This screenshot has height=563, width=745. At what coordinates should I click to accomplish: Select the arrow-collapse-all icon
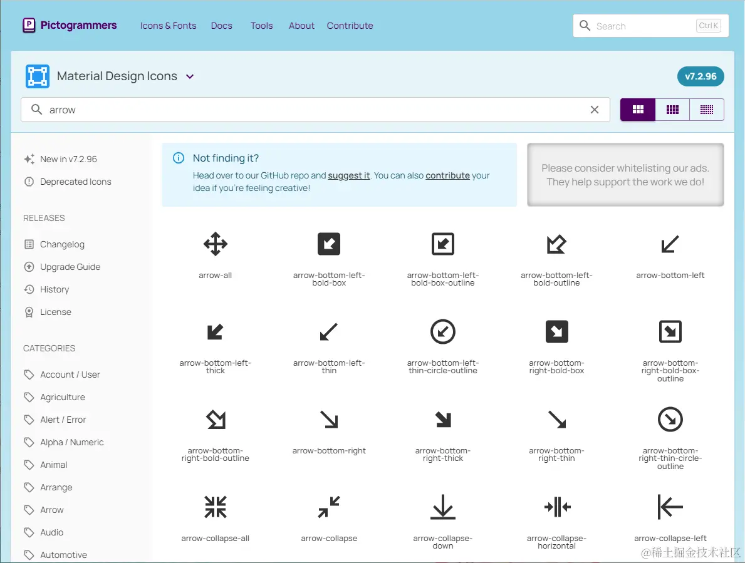pyautogui.click(x=216, y=507)
